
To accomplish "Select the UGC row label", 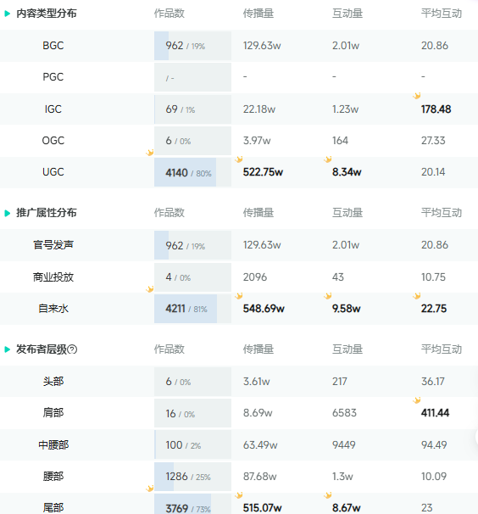I will click(53, 172).
